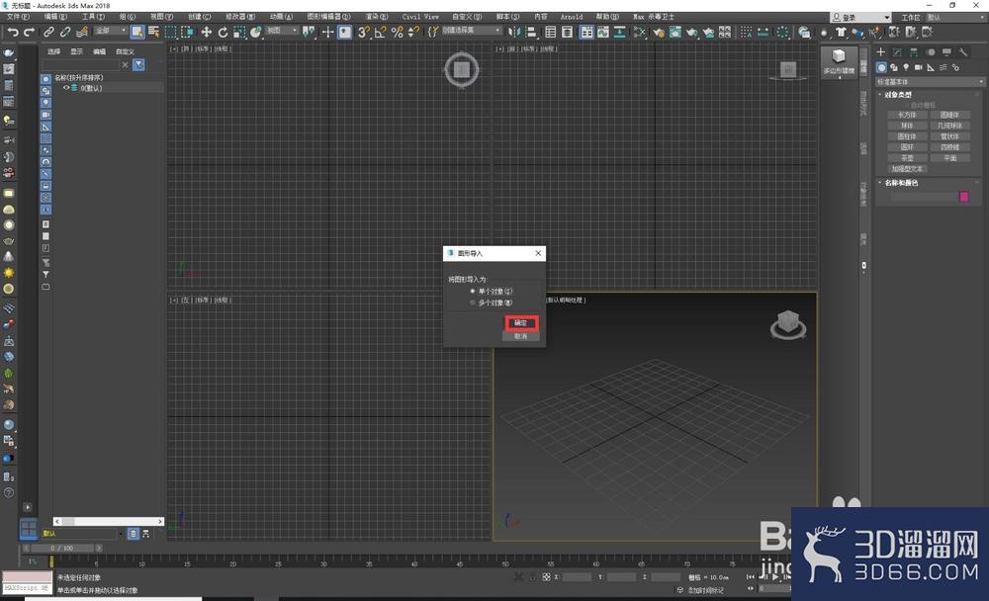Activate the Percent Snap toggle icon
The height and width of the screenshot is (601, 989).
(398, 32)
